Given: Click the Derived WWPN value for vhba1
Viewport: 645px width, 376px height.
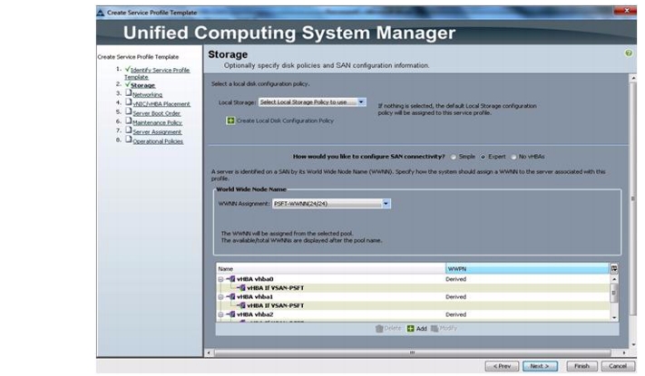Looking at the screenshot, I should coord(455,296).
